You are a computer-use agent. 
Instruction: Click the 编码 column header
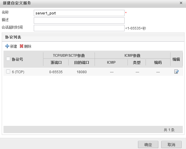point(158,63)
